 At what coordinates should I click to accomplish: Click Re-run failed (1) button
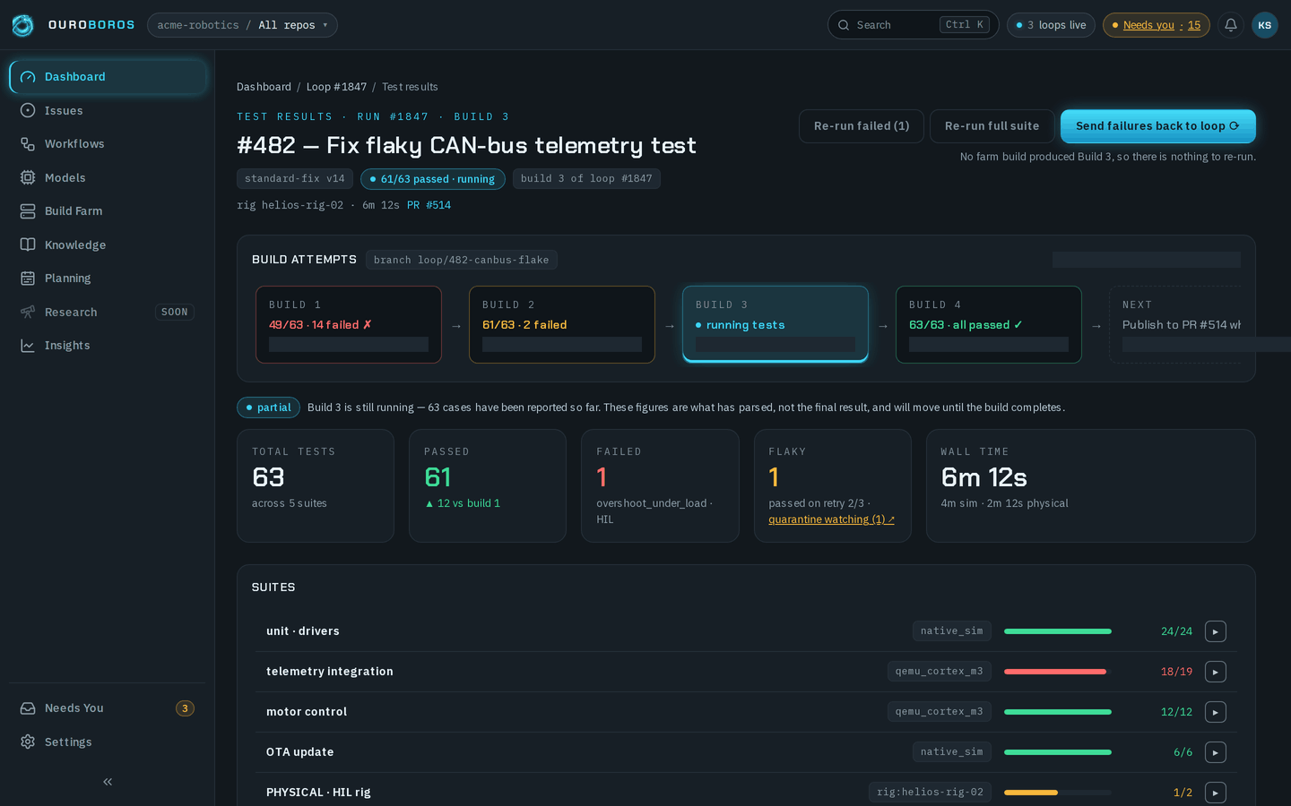click(x=862, y=126)
